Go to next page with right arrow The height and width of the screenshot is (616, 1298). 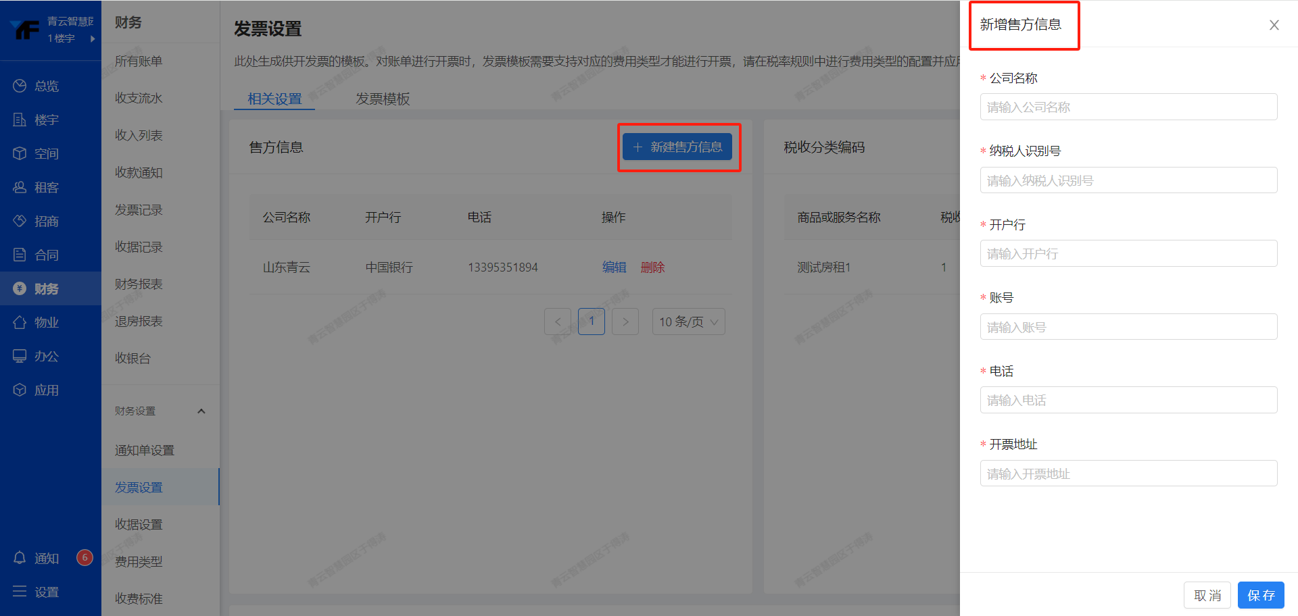pyautogui.click(x=625, y=322)
